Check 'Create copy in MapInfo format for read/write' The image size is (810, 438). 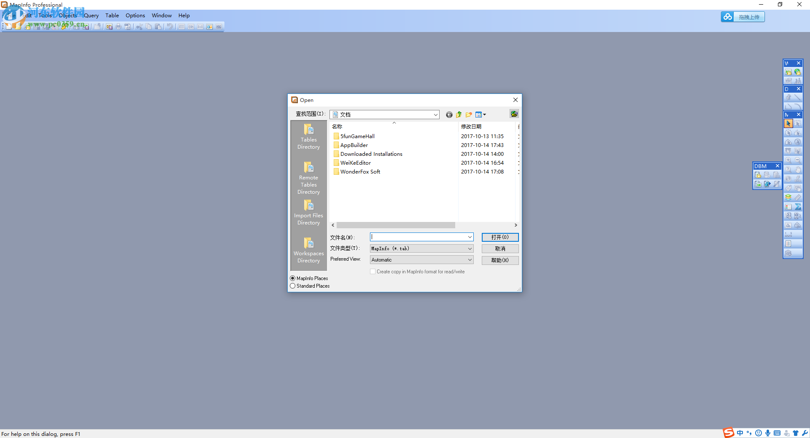coord(373,271)
